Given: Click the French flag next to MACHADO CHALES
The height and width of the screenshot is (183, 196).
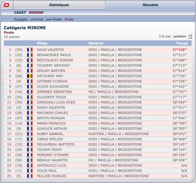Looking at the screenshot, I should coord(30,113).
